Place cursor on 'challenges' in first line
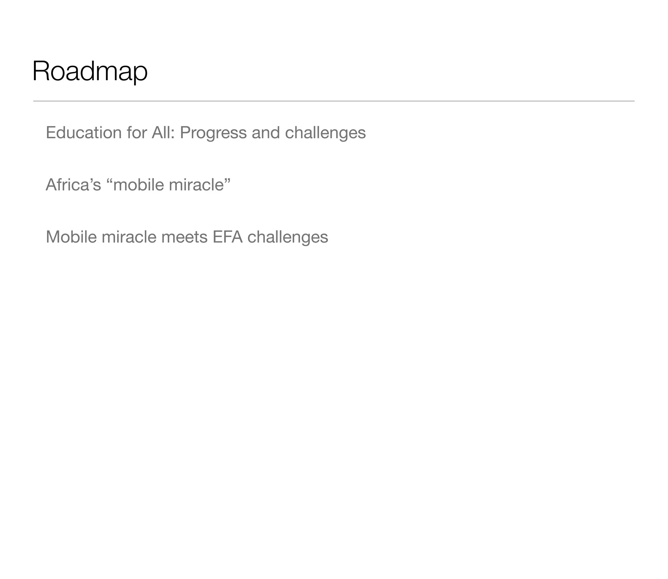Screen dimensions: 668x579 [325, 133]
